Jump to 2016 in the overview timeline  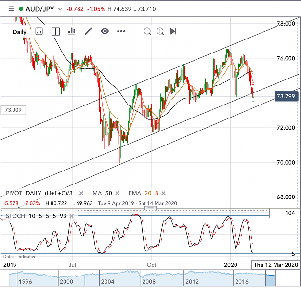pos(242,282)
